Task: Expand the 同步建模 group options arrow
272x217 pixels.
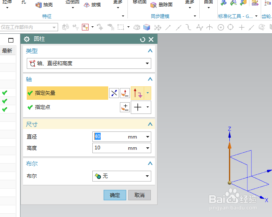Action: 195,16
